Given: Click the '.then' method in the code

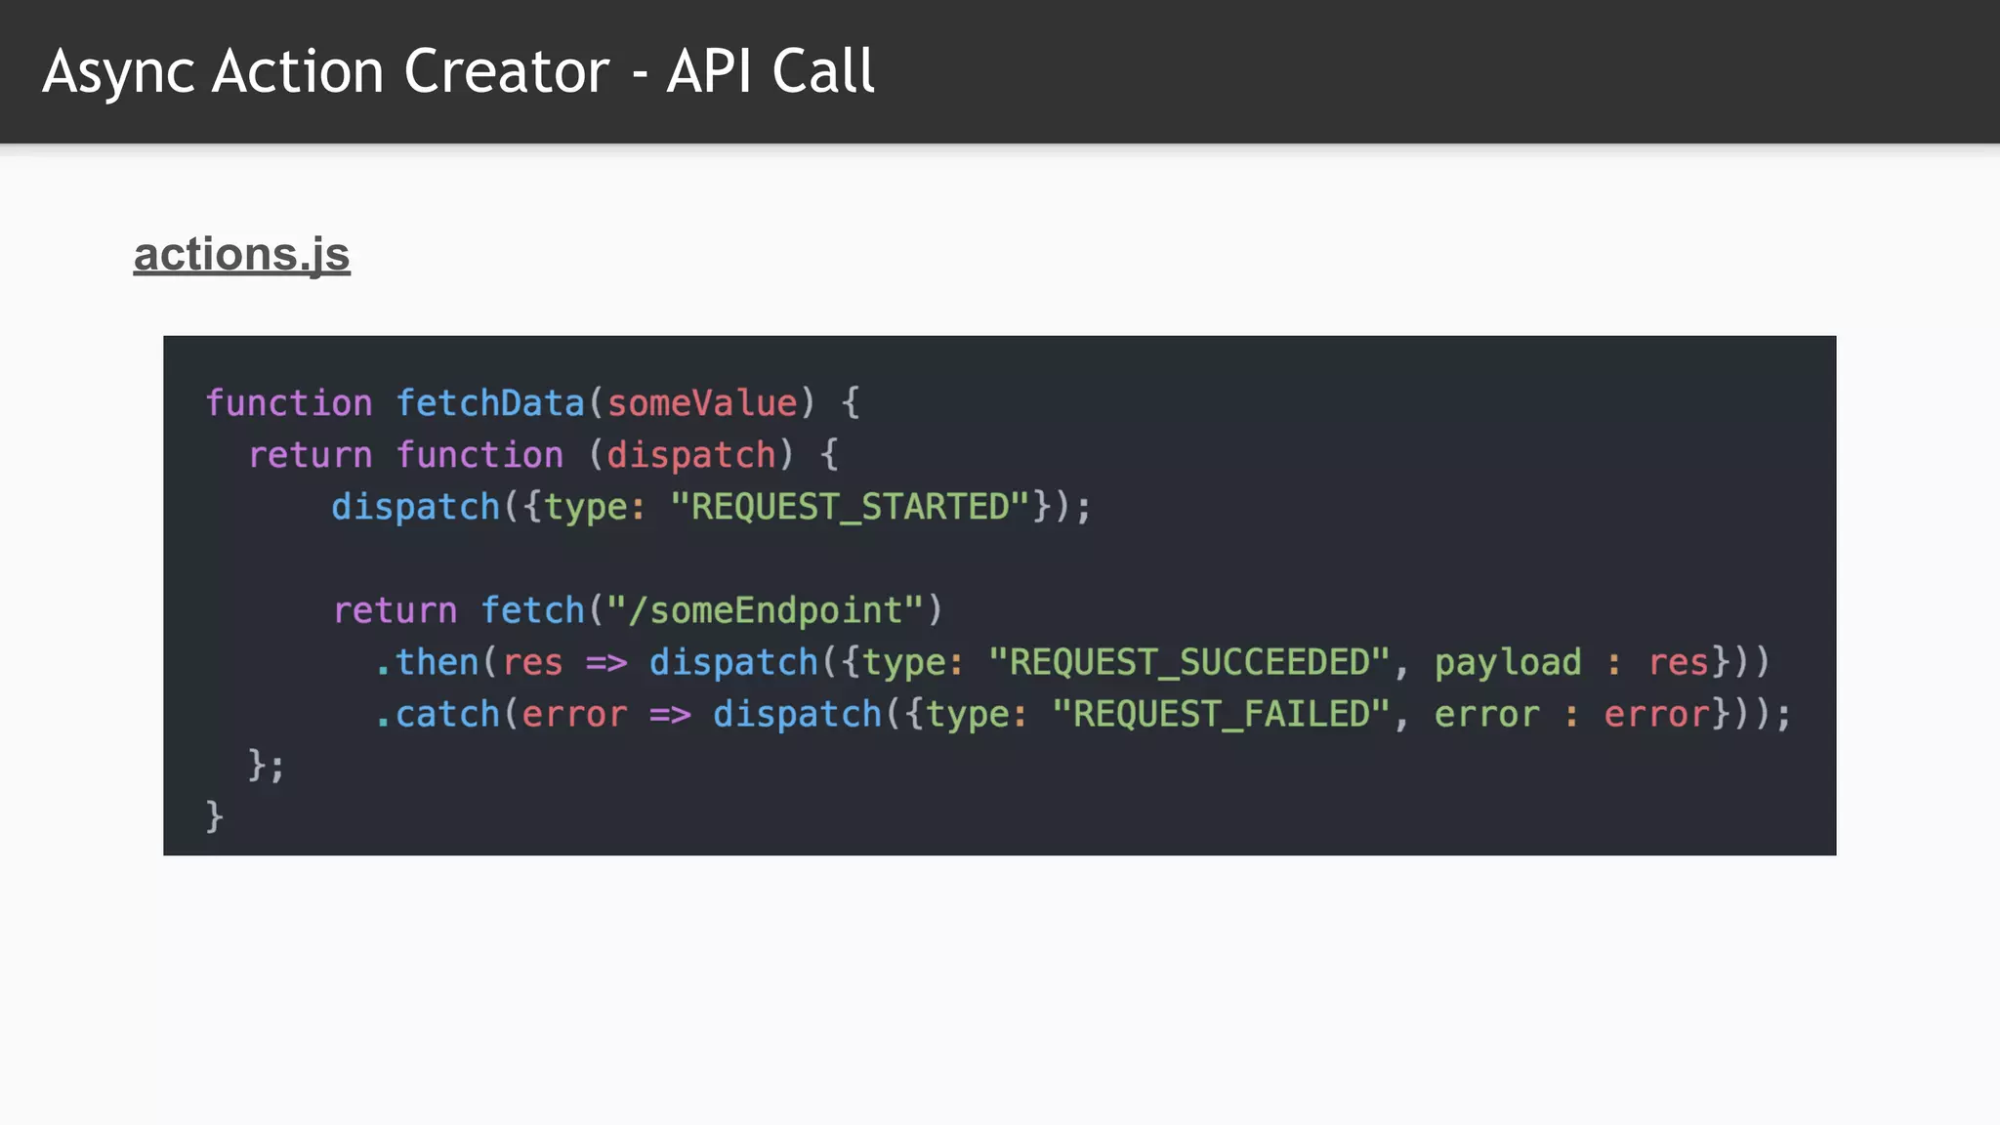Looking at the screenshot, I should [427, 662].
